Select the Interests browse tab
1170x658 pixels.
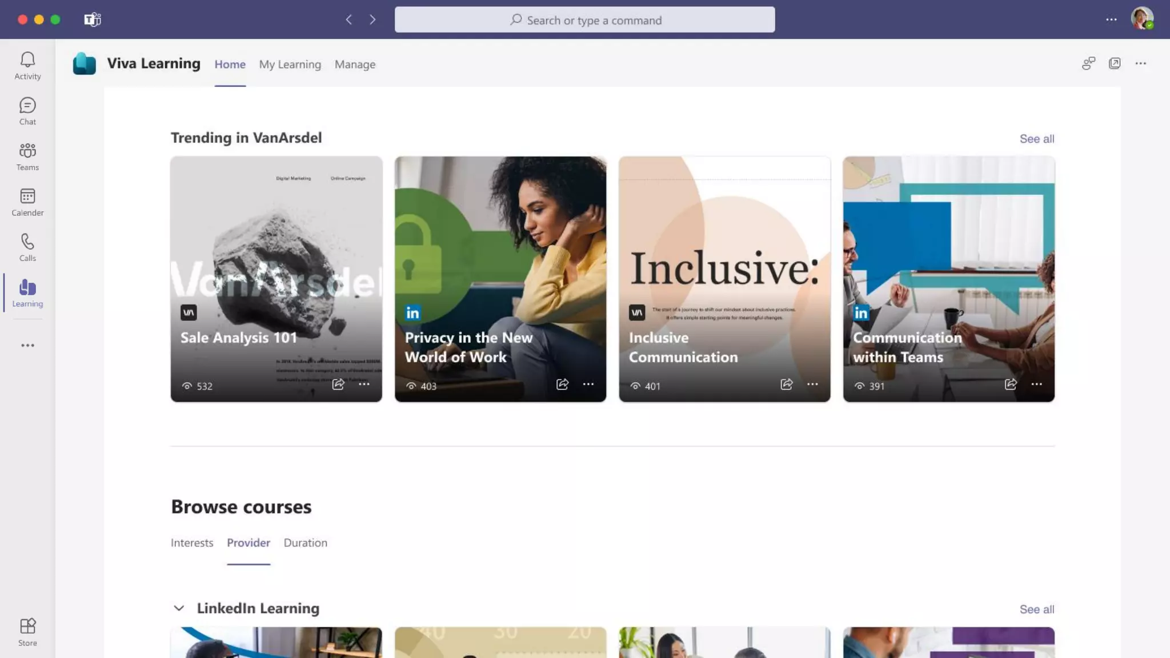coord(192,543)
